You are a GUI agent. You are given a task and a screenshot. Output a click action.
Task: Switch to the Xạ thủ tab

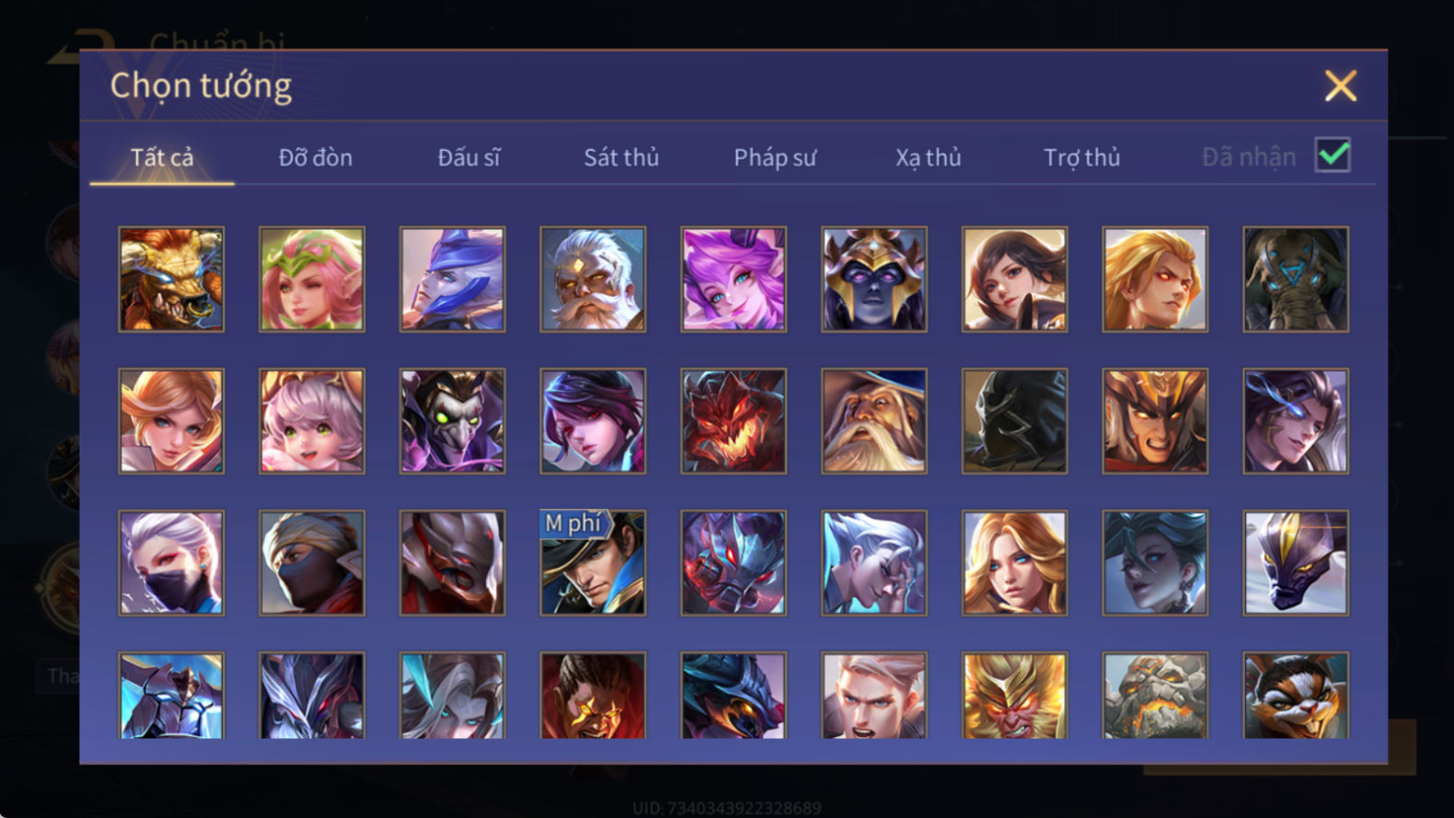coord(929,157)
